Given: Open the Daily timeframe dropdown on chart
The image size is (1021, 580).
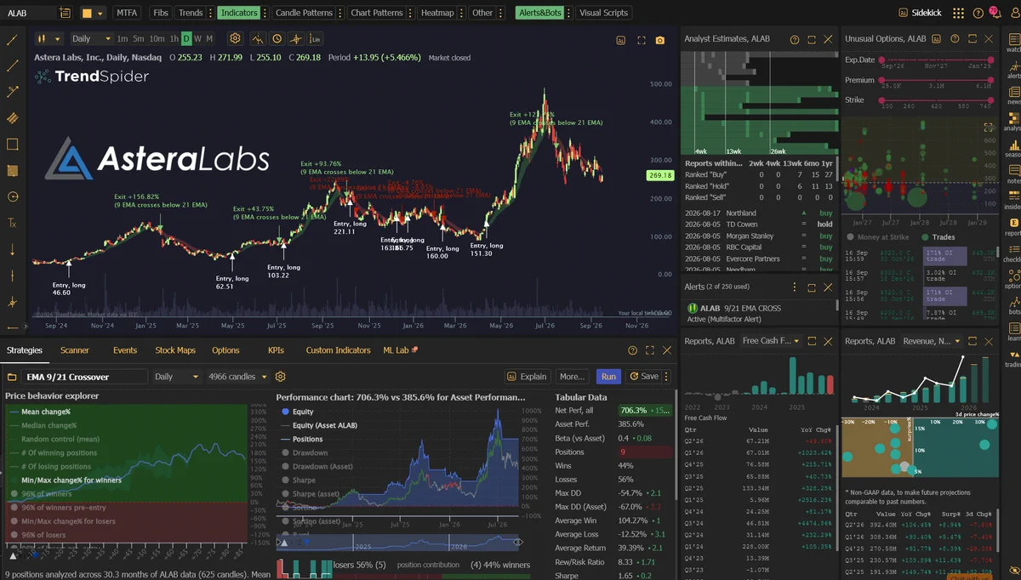Looking at the screenshot, I should click(x=91, y=39).
